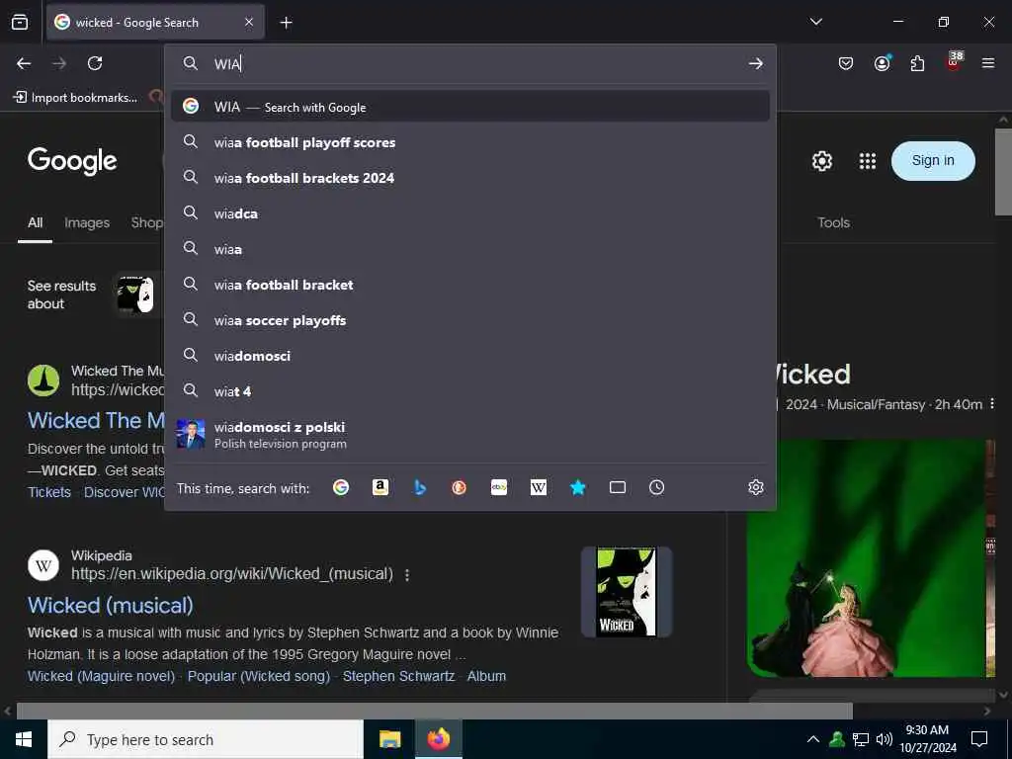Viewport: 1012px width, 759px height.
Task: Select the wiadomosci suggestion
Action: (x=469, y=356)
